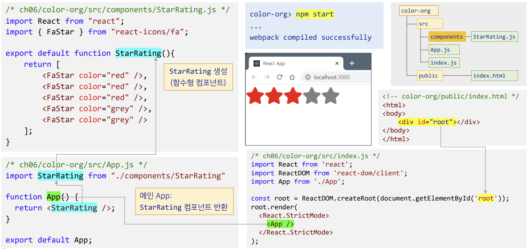
Task: Open the site info icon beside localhost:3000
Action: click(308, 77)
